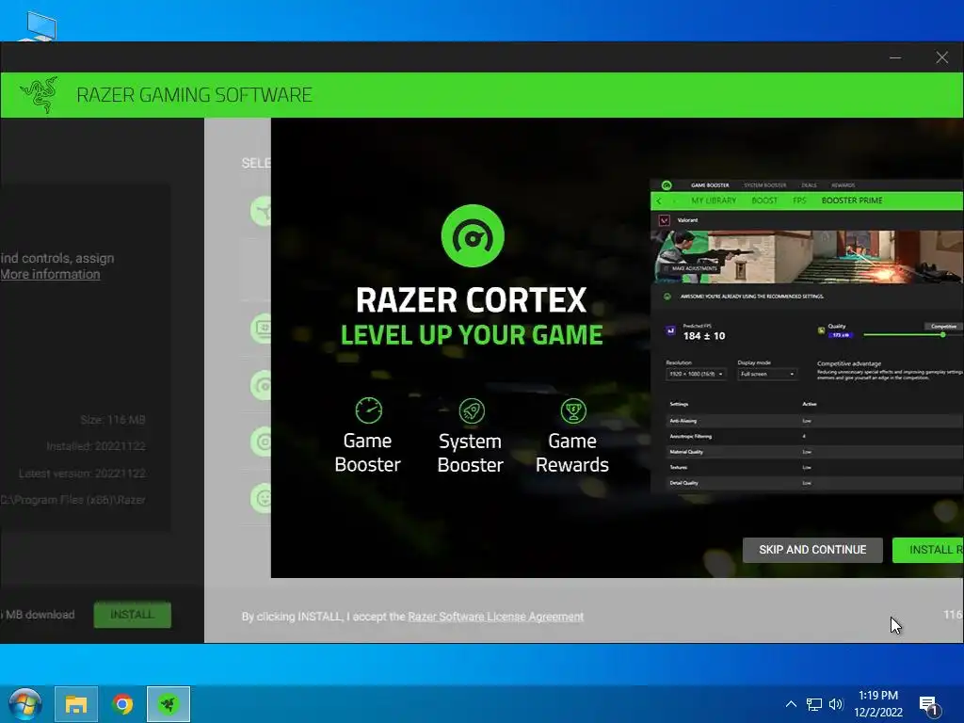The image size is (964, 723).
Task: Click the green INSTALL button beside Skip
Action: point(927,550)
